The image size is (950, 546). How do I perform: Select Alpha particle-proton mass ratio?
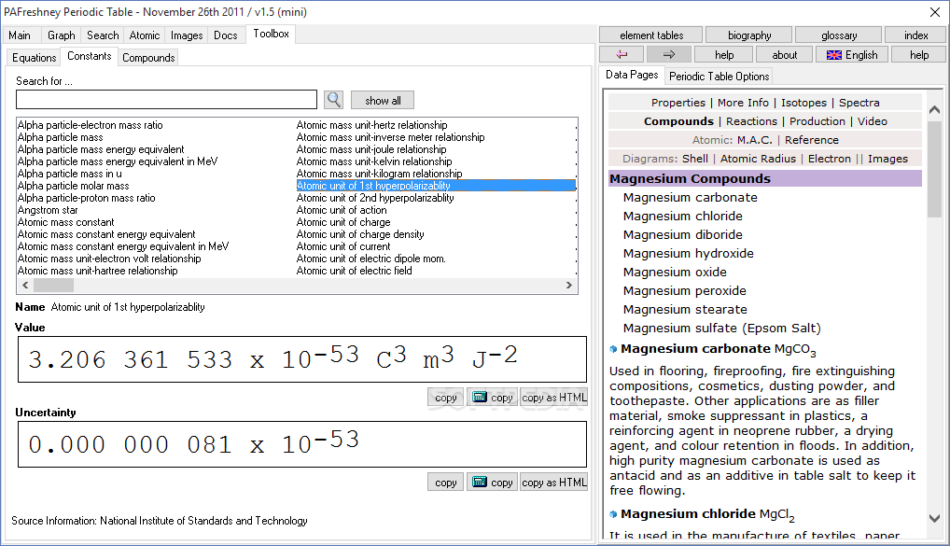[x=86, y=198]
